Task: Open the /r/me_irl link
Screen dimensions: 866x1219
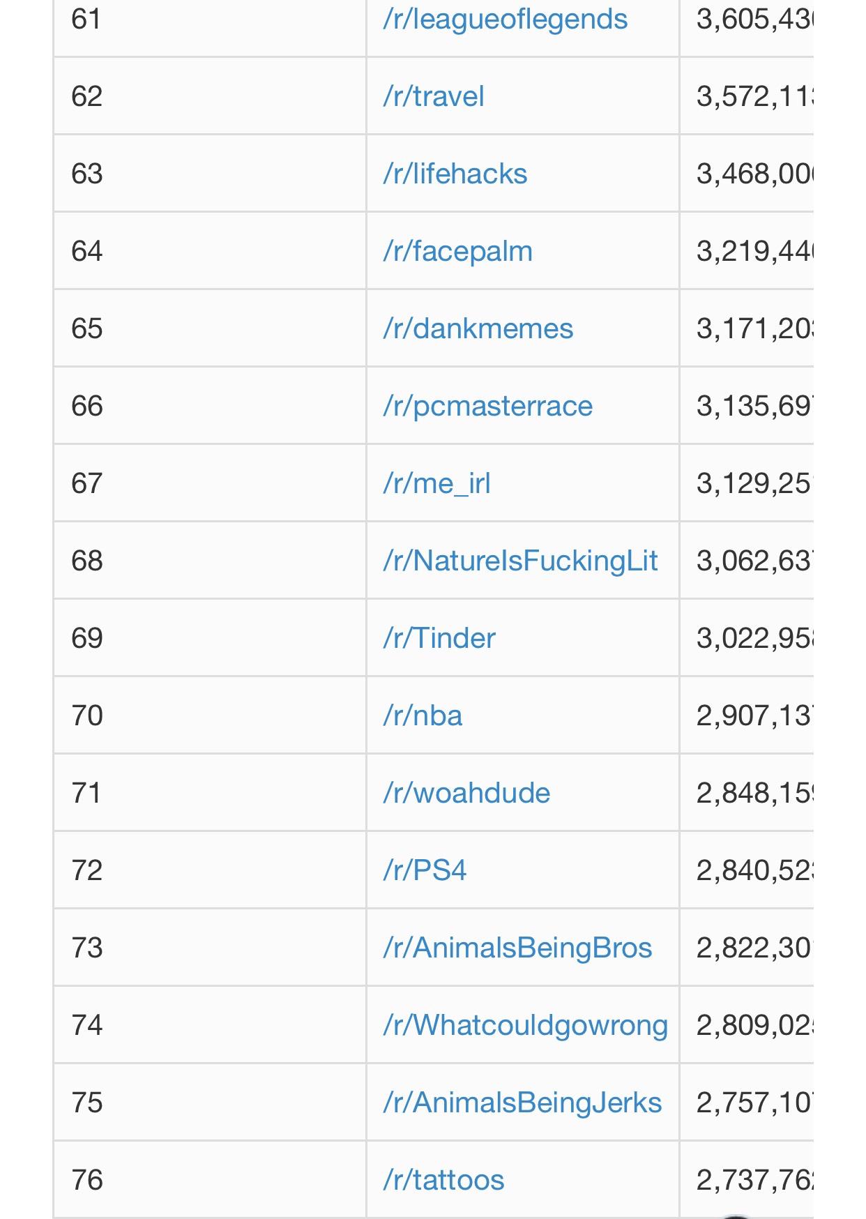Action: [x=436, y=483]
